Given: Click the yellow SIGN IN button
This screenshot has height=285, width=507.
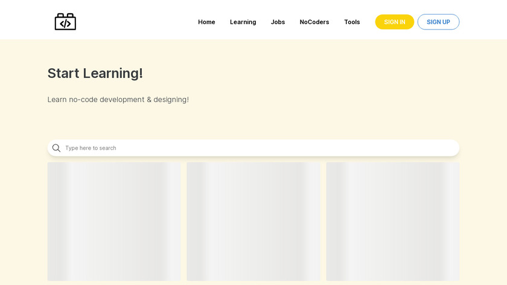Looking at the screenshot, I should [x=395, y=22].
